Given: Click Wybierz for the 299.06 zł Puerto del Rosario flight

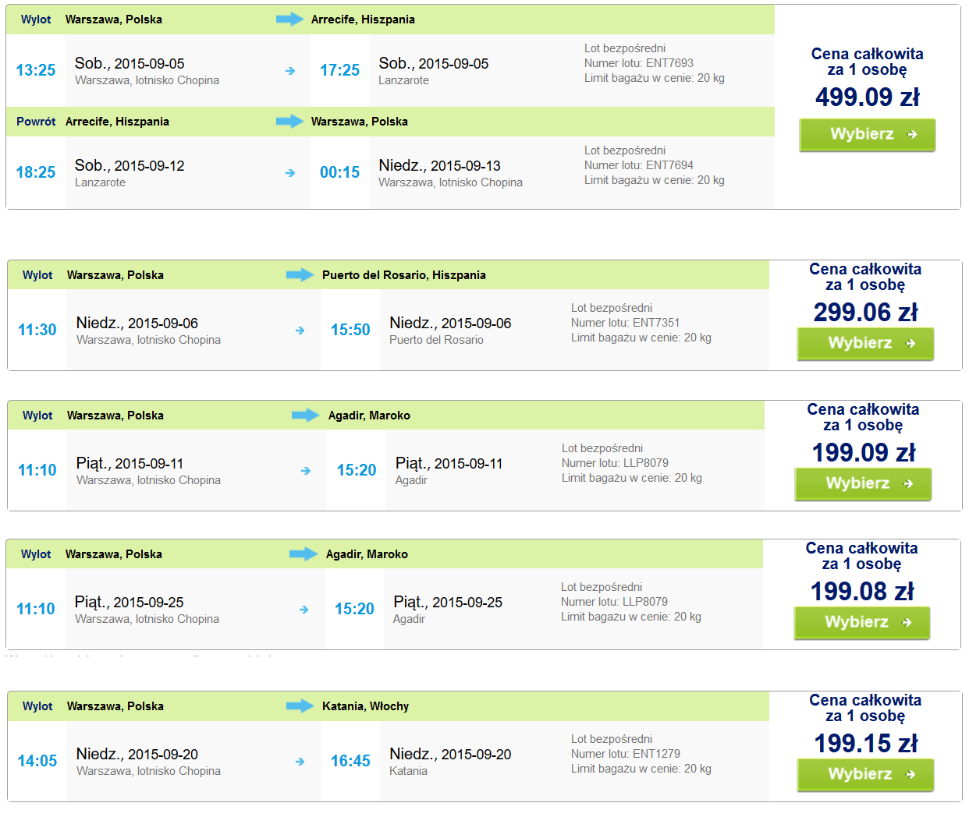Looking at the screenshot, I should [x=864, y=344].
